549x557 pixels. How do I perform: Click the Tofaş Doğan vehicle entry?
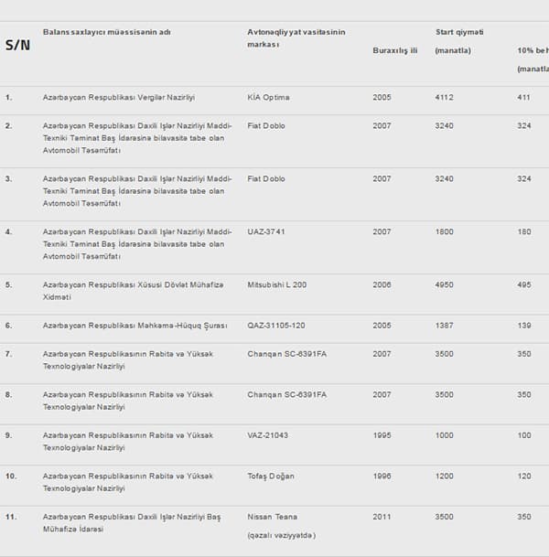pyautogui.click(x=271, y=477)
